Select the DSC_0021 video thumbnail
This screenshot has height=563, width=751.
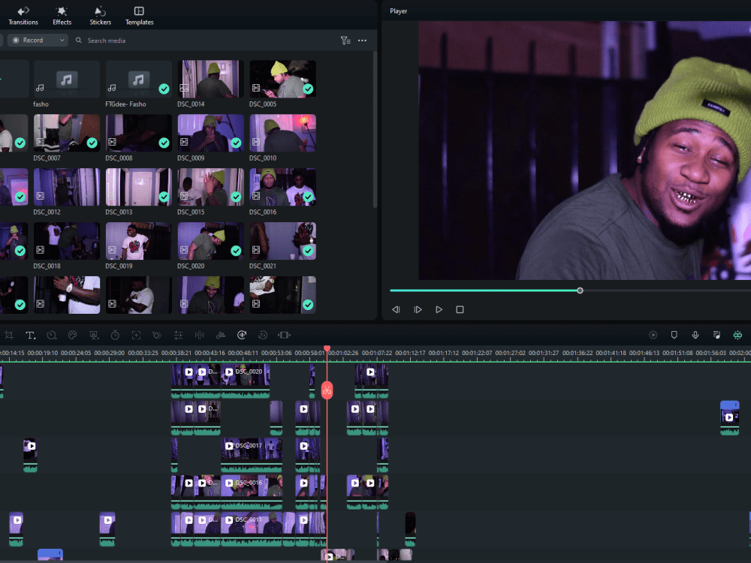282,241
